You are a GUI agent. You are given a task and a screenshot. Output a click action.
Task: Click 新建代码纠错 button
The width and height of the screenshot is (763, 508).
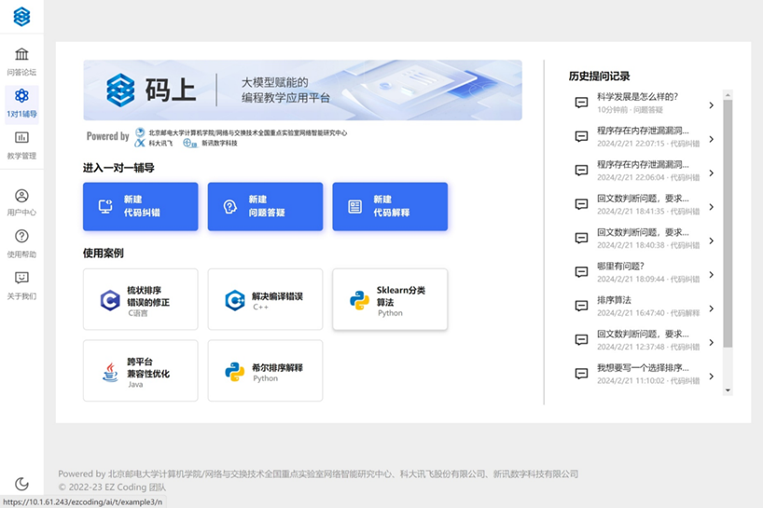(x=141, y=206)
